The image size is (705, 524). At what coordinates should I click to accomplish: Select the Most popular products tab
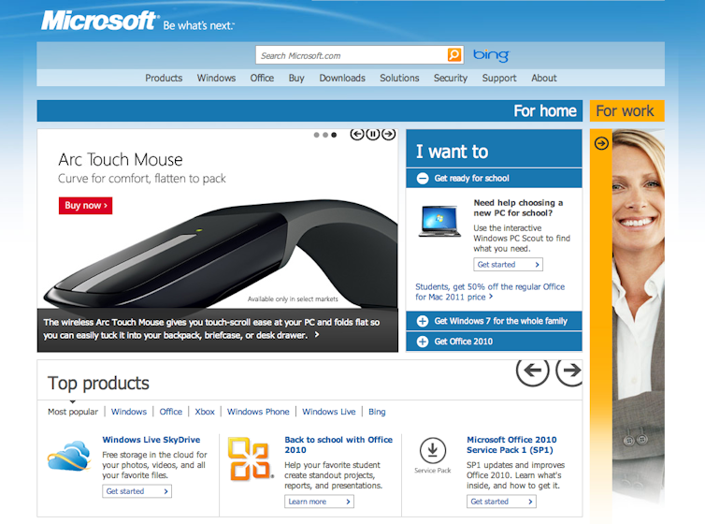73,412
